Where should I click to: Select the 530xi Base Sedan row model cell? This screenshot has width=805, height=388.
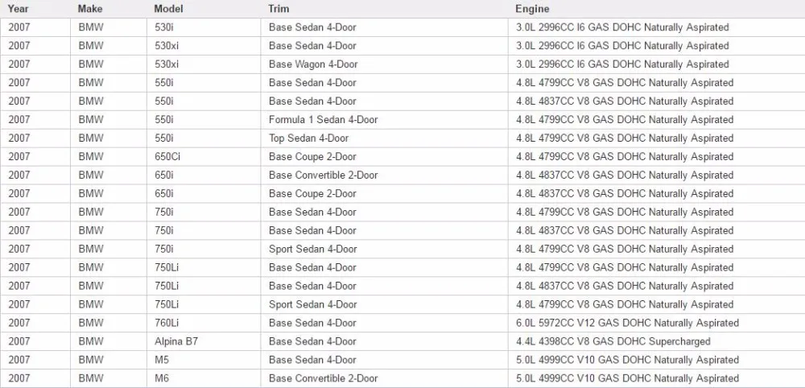pos(204,46)
